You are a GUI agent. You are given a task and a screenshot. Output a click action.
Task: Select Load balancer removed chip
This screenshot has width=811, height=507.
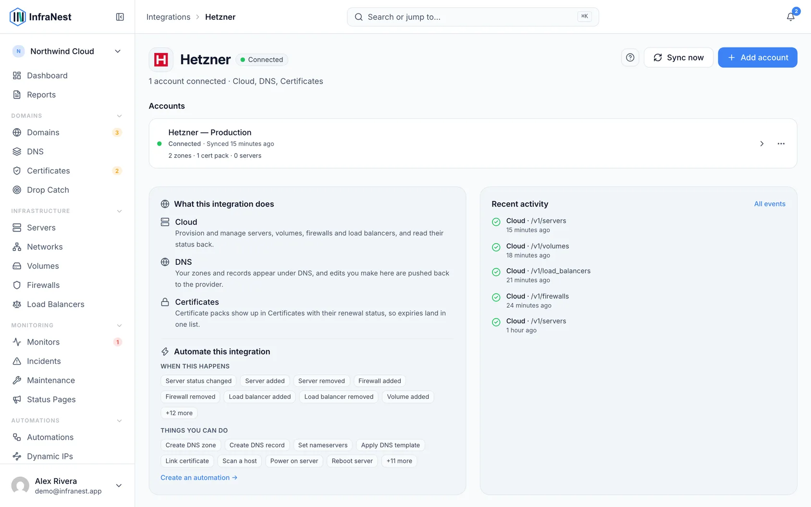pos(339,397)
